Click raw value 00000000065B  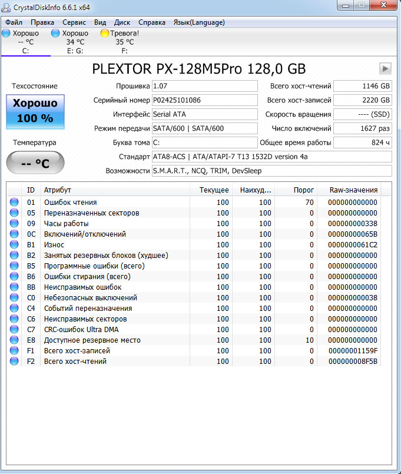coord(353,234)
